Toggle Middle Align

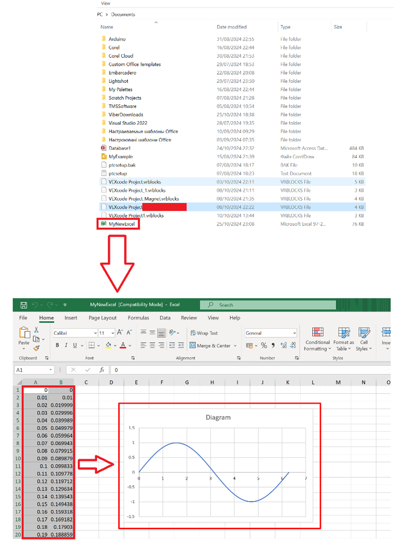pyautogui.click(x=153, y=332)
